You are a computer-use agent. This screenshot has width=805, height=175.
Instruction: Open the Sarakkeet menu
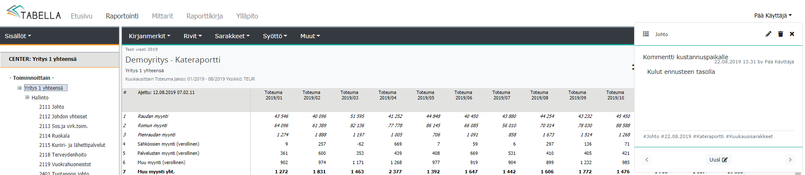232,36
